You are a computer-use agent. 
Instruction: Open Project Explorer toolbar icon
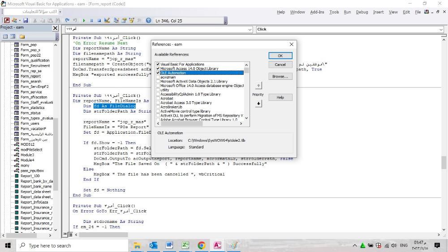(x=116, y=20)
